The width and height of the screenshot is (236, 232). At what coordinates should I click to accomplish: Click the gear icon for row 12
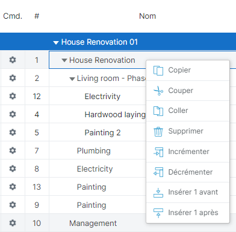(x=13, y=96)
